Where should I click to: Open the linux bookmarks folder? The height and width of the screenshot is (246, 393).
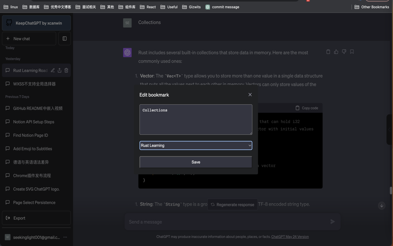10,7
